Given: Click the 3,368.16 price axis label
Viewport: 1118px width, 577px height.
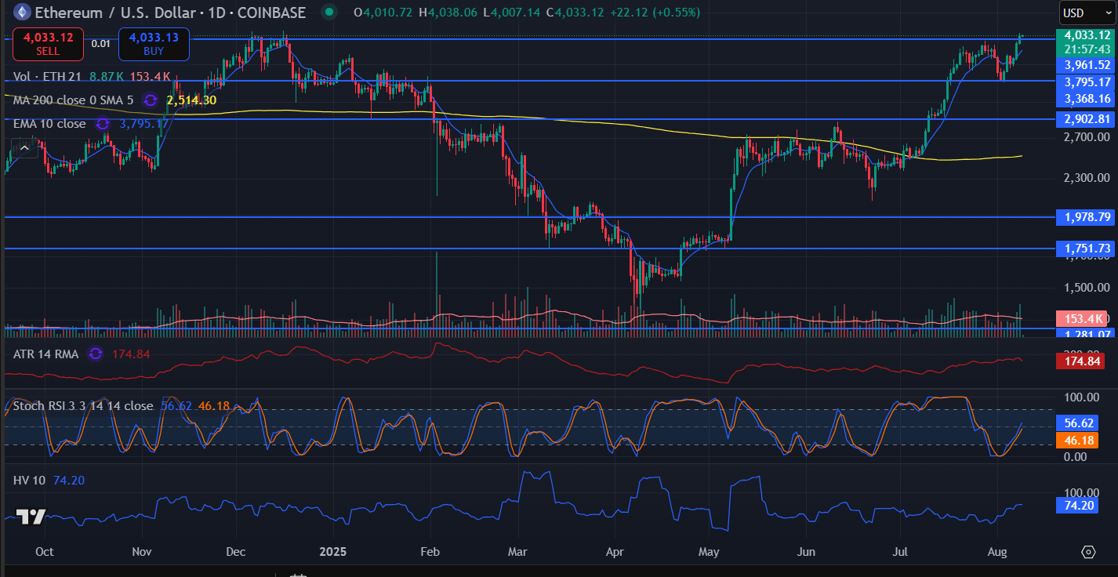Looking at the screenshot, I should 1087,98.
